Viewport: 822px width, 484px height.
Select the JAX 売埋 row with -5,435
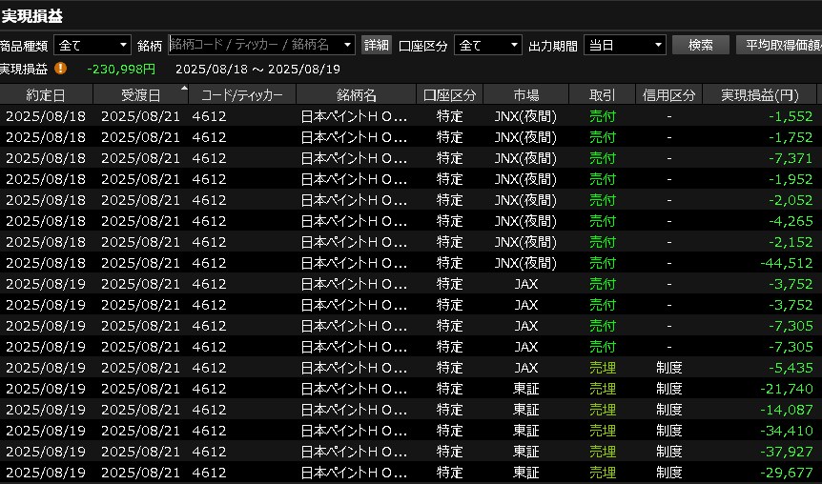[x=410, y=368]
